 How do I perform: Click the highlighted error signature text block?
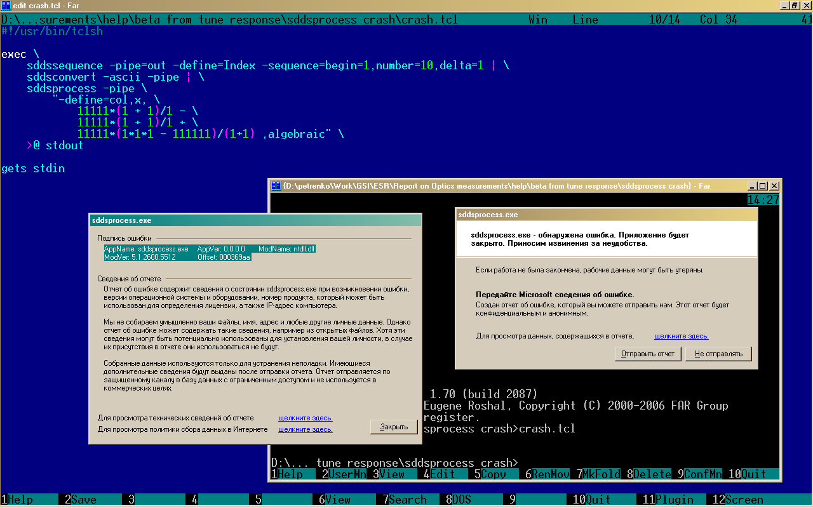210,253
